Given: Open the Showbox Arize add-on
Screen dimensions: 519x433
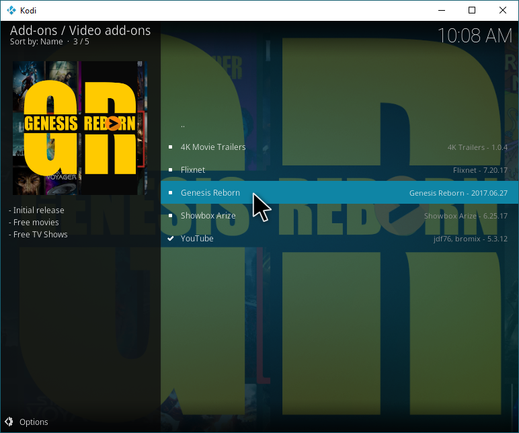Looking at the screenshot, I should point(340,216).
